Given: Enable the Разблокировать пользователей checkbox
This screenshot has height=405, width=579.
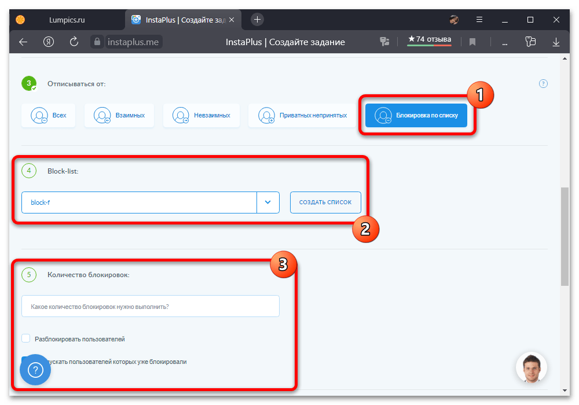Looking at the screenshot, I should [26, 339].
